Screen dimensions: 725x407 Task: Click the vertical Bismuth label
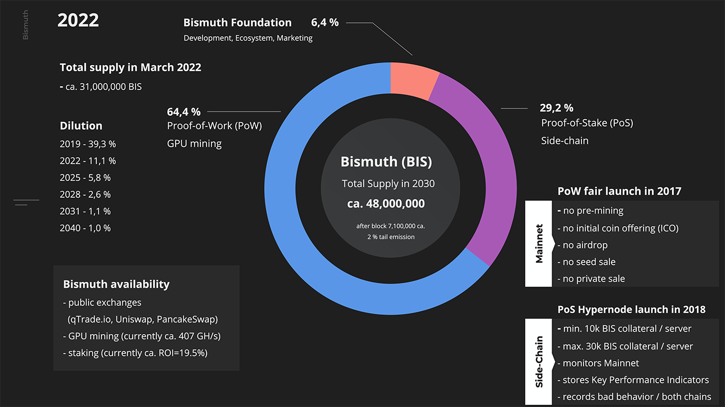(x=25, y=25)
